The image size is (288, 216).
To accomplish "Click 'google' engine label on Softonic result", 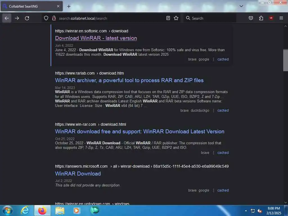I will [204, 59].
